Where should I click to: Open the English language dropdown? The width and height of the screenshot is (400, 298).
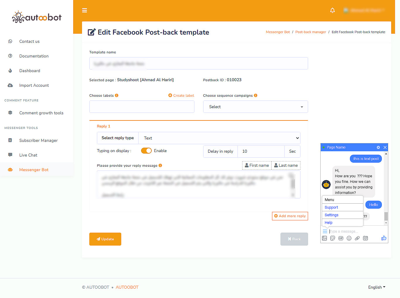[x=377, y=287]
